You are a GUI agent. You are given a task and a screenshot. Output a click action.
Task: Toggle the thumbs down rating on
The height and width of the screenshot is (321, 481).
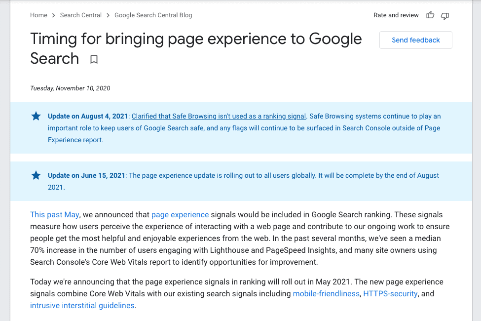pos(444,15)
